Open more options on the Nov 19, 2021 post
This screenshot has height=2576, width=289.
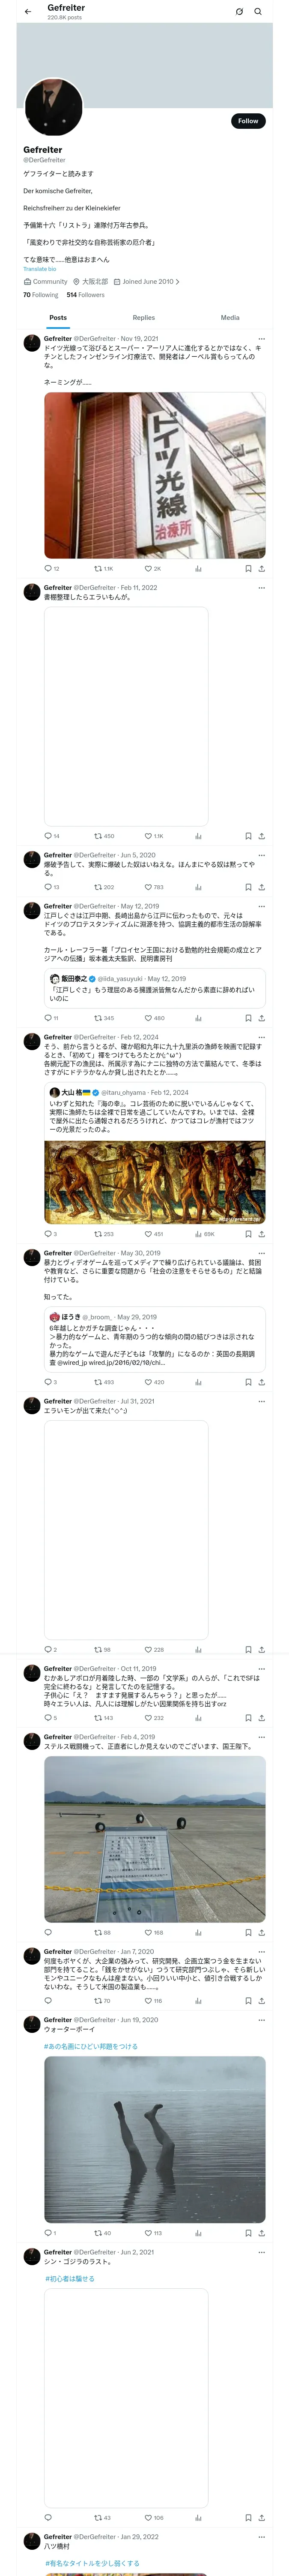(261, 339)
